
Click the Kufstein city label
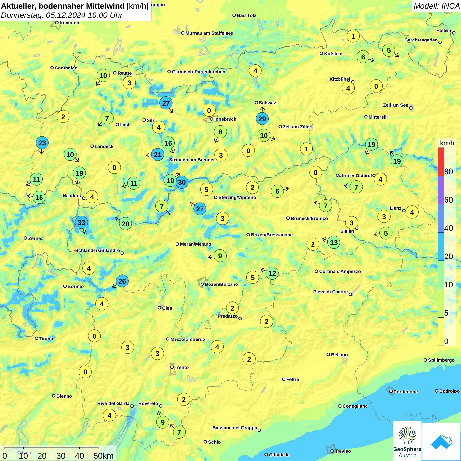pyautogui.click(x=333, y=54)
